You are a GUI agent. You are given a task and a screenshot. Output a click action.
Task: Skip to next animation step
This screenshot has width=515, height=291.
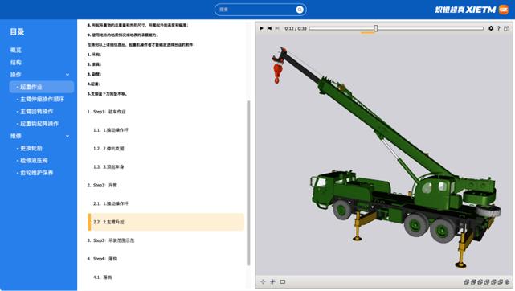277,28
